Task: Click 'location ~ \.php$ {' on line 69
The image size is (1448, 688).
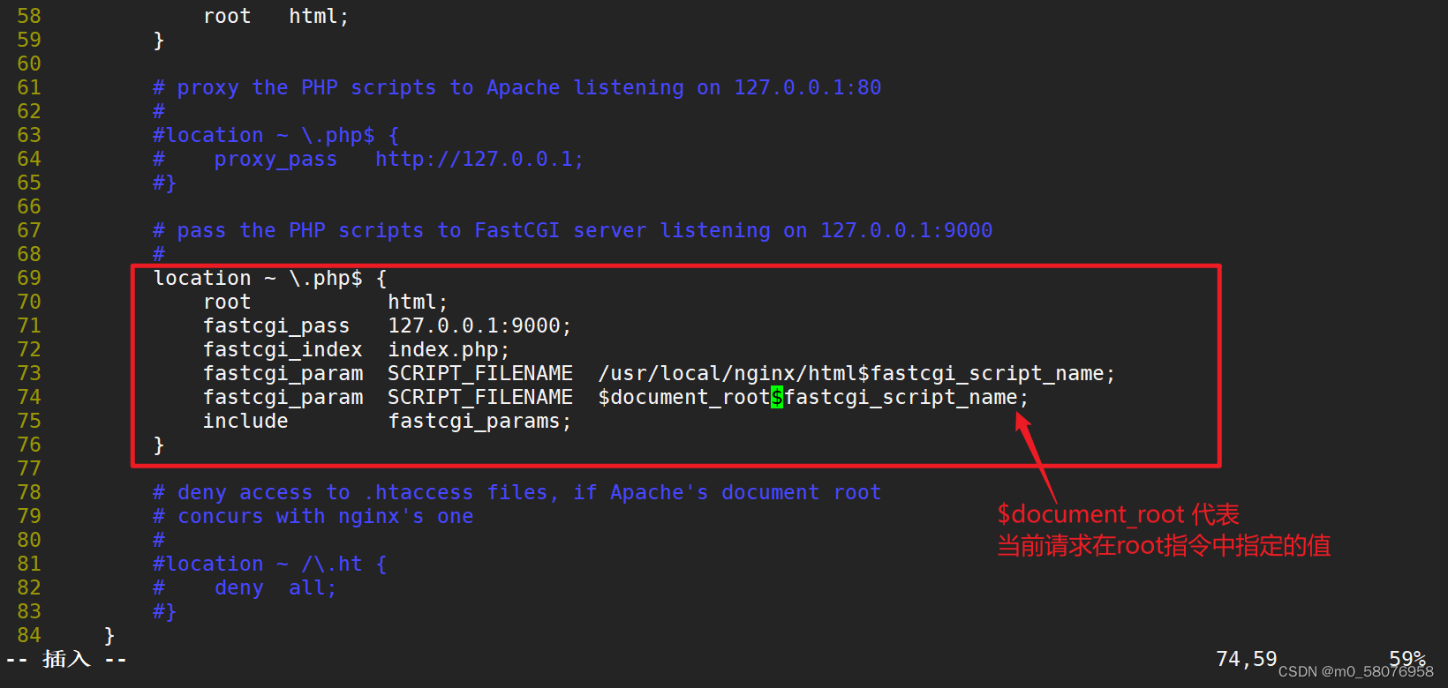Action: (x=270, y=278)
